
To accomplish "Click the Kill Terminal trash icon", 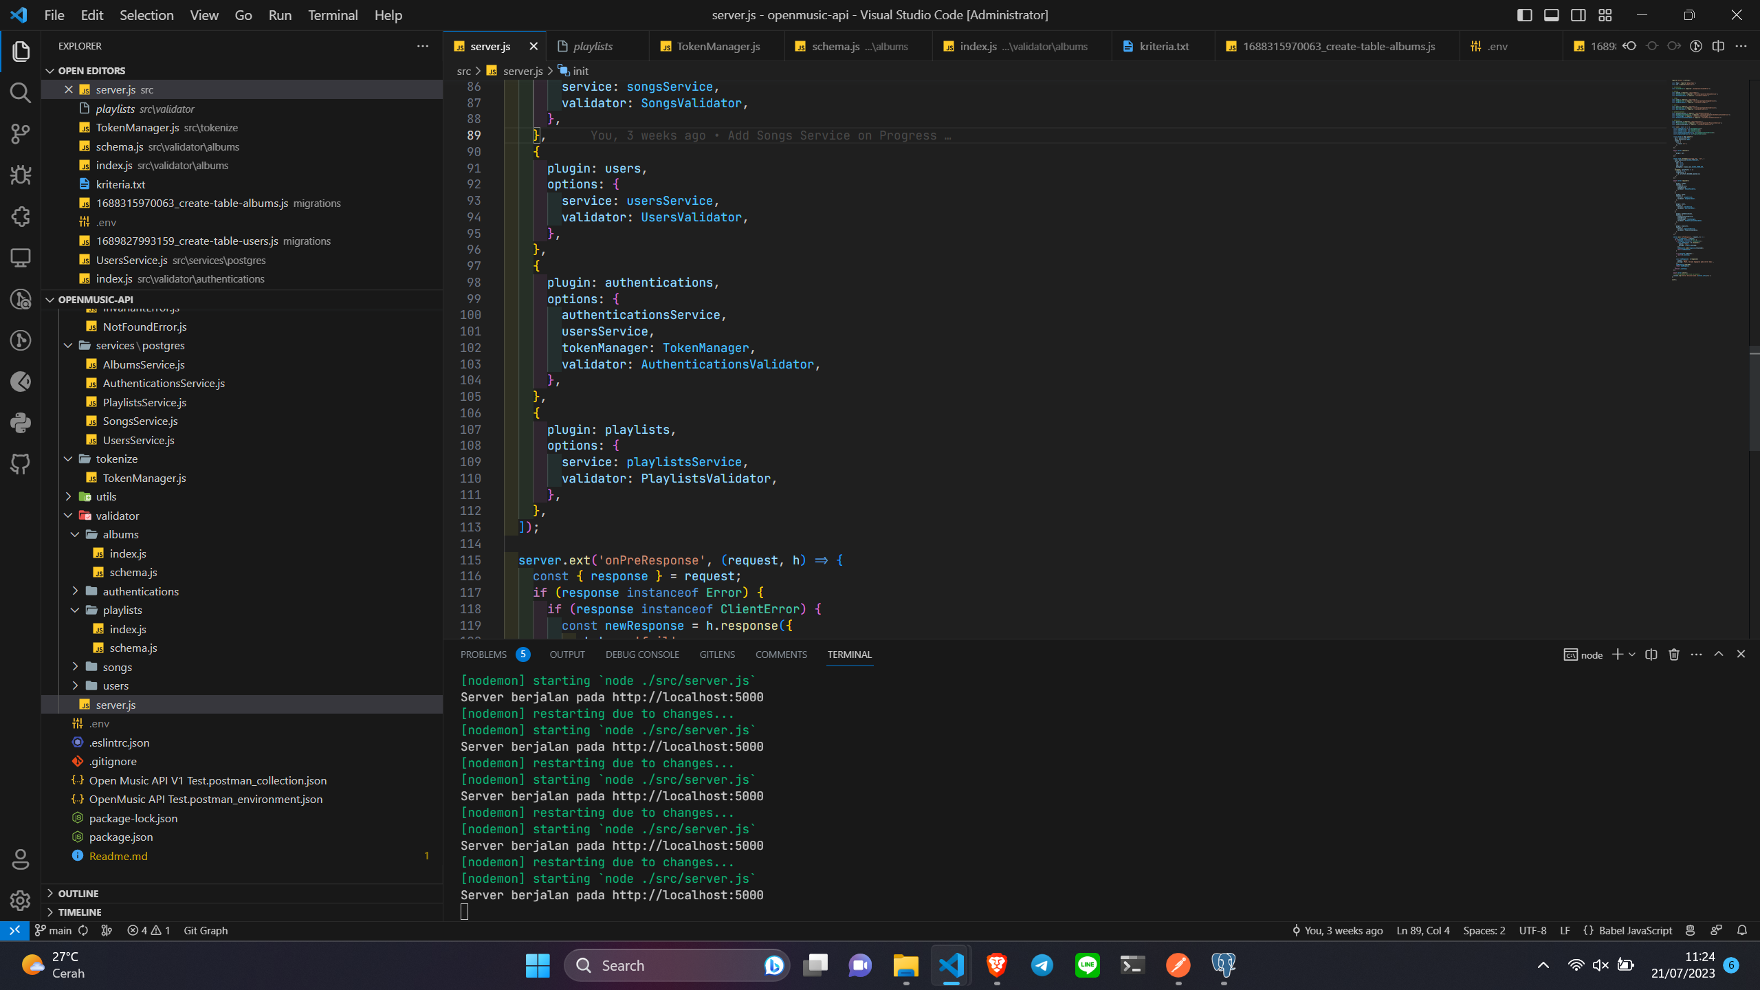I will click(1673, 654).
